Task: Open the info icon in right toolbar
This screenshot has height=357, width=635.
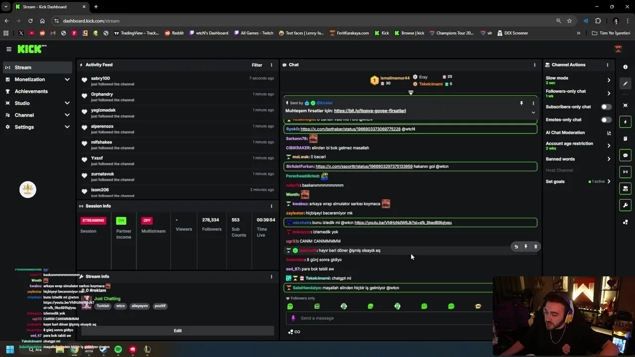Action: (625, 67)
